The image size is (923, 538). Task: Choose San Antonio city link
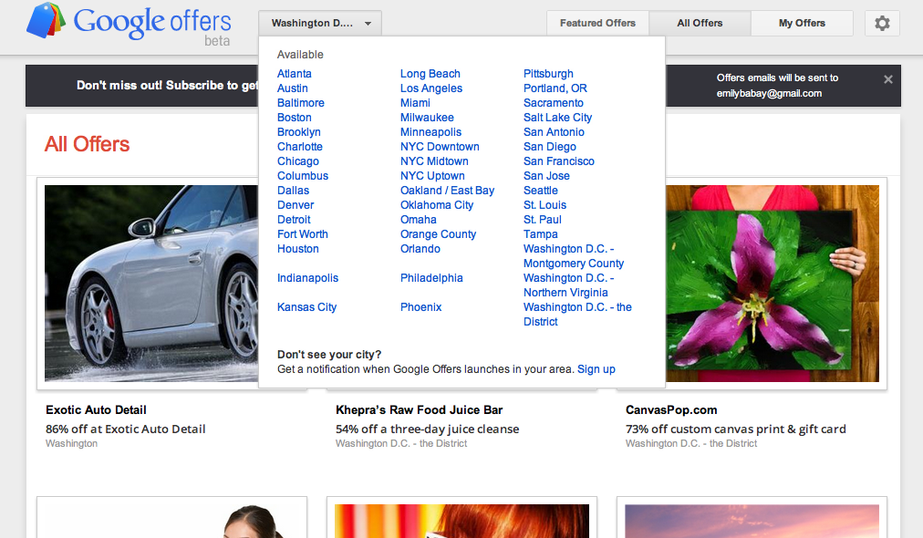tap(554, 132)
